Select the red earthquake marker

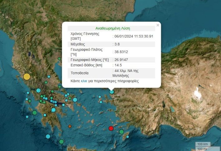pyautogui.click(x=111, y=128)
